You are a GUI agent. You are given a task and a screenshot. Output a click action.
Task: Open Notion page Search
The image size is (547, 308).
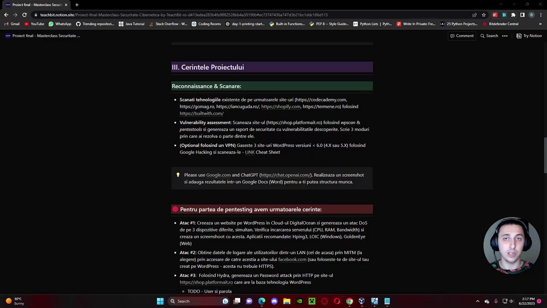click(x=489, y=36)
